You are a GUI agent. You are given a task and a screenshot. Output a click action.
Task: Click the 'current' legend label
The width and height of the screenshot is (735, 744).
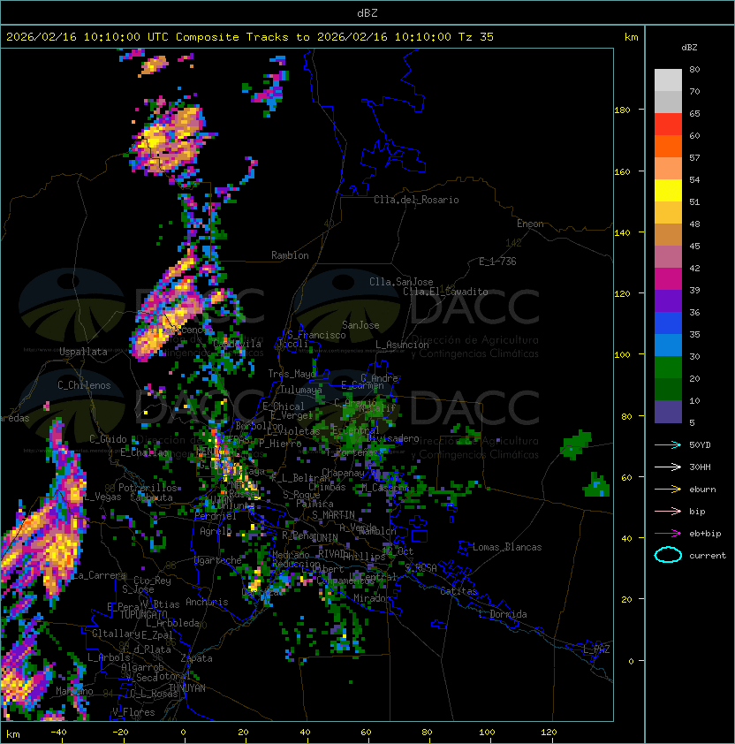point(708,555)
